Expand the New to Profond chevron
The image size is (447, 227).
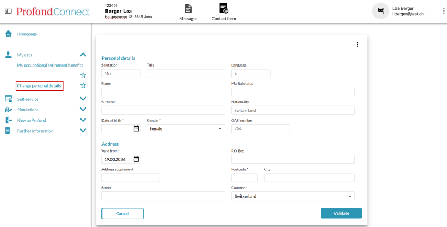tap(83, 120)
